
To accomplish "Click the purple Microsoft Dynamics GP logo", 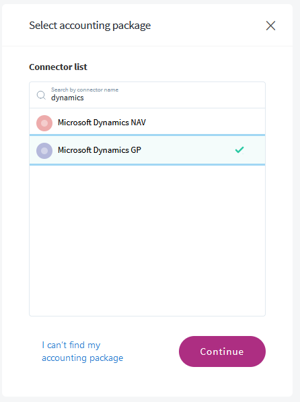I will [44, 151].
